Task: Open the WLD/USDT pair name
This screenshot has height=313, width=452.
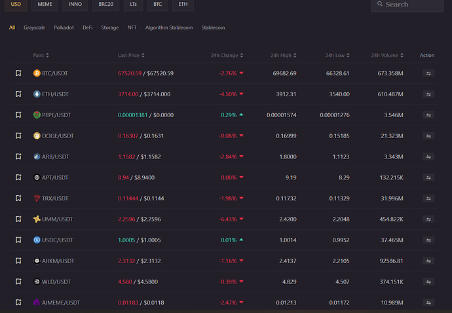Action: tap(56, 282)
